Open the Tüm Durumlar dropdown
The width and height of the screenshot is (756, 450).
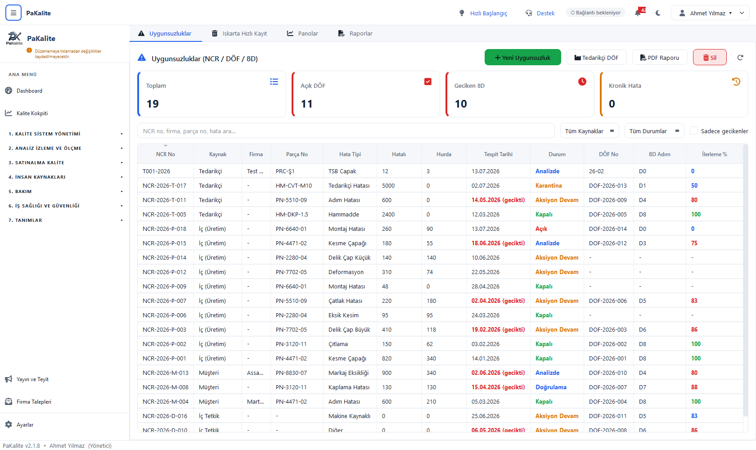click(654, 130)
